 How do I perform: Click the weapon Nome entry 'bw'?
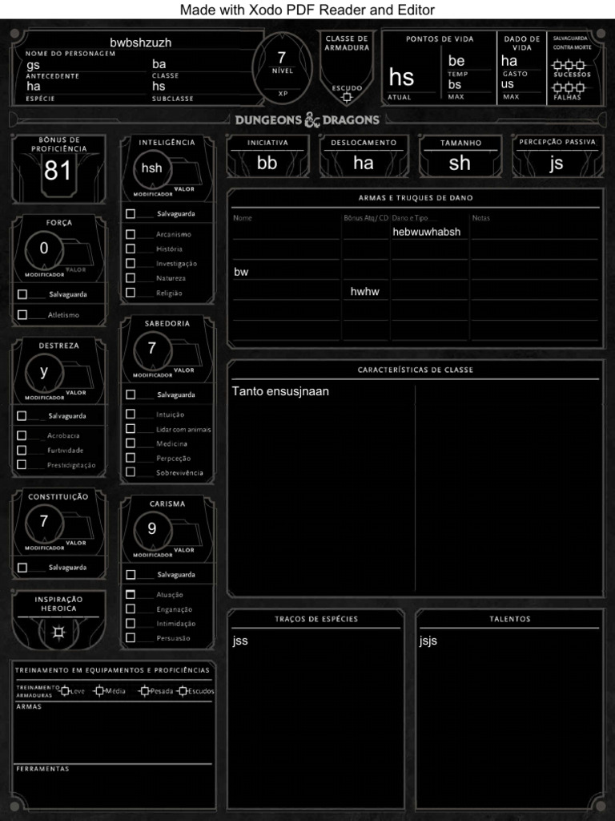pos(241,272)
